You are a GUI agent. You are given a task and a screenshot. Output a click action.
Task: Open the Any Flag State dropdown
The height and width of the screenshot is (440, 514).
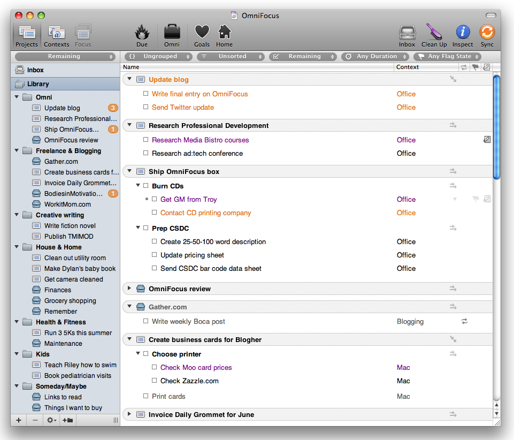pos(447,56)
